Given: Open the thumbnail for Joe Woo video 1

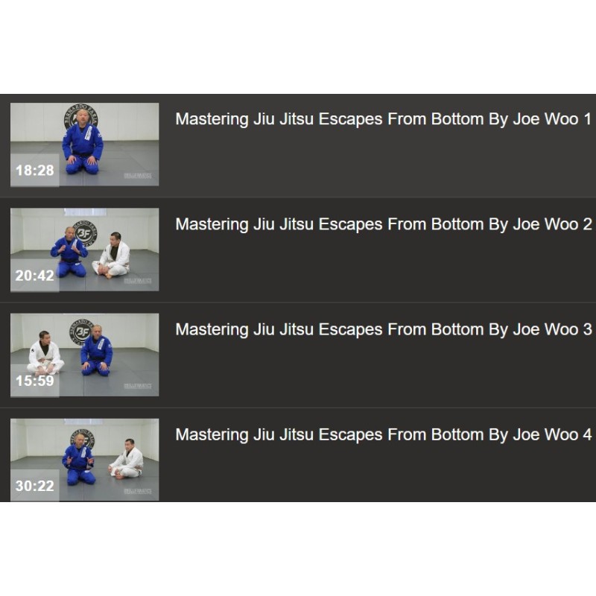Looking at the screenshot, I should coord(84,145).
